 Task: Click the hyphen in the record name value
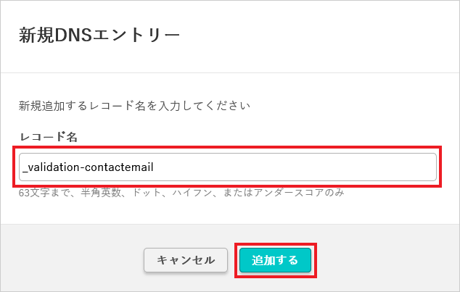point(81,168)
